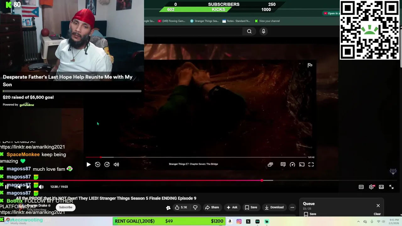
Task: Go to the next video in the queue
Action: (28, 187)
